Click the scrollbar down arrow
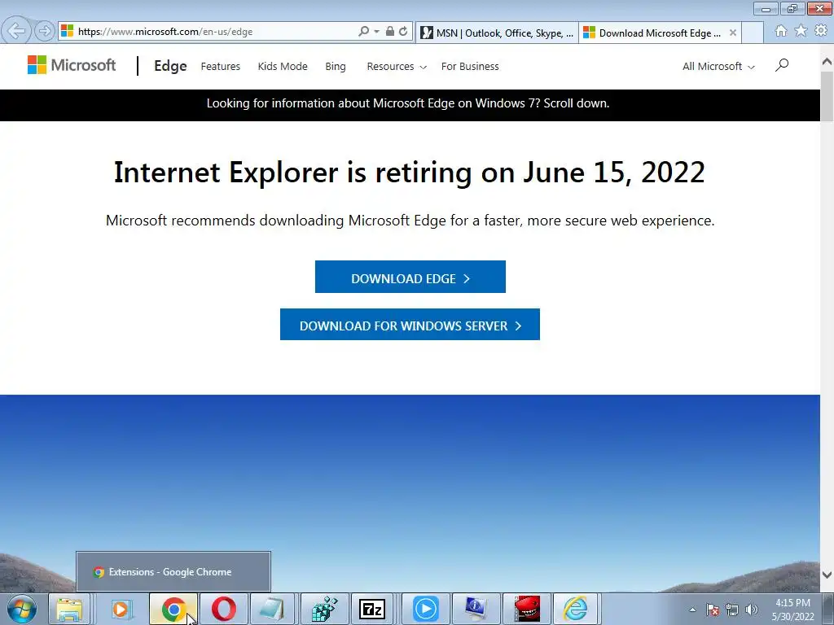Viewport: 834px width, 625px height. click(x=827, y=575)
